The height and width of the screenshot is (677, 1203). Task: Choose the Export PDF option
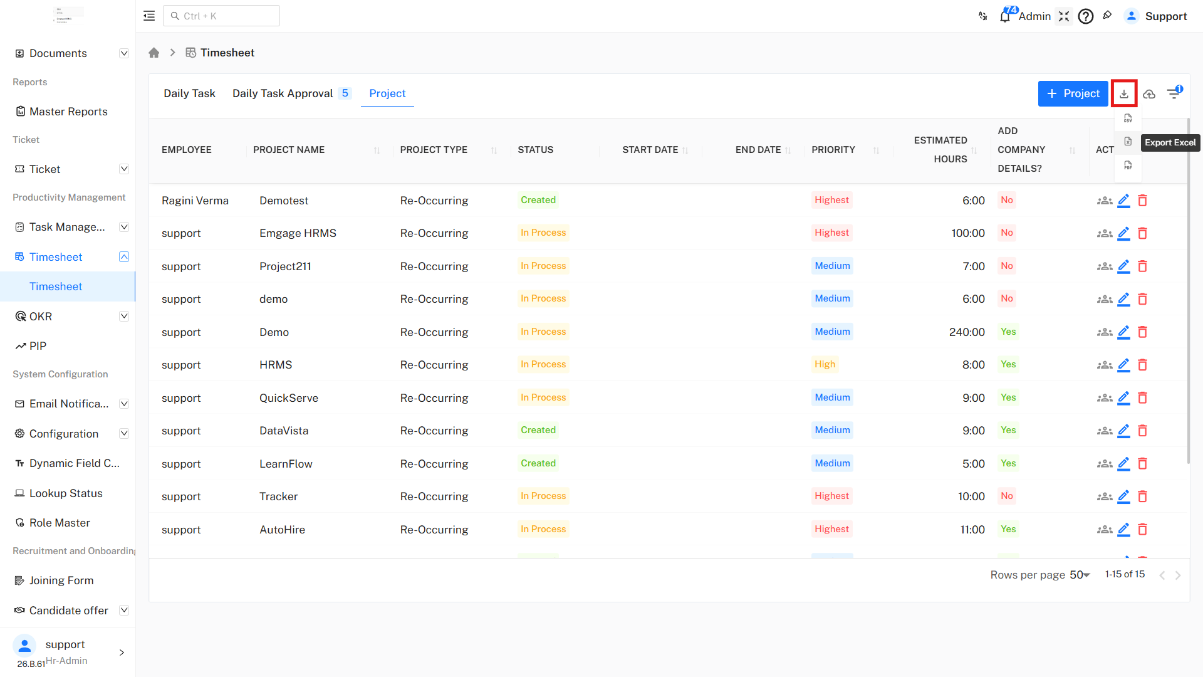(x=1128, y=165)
